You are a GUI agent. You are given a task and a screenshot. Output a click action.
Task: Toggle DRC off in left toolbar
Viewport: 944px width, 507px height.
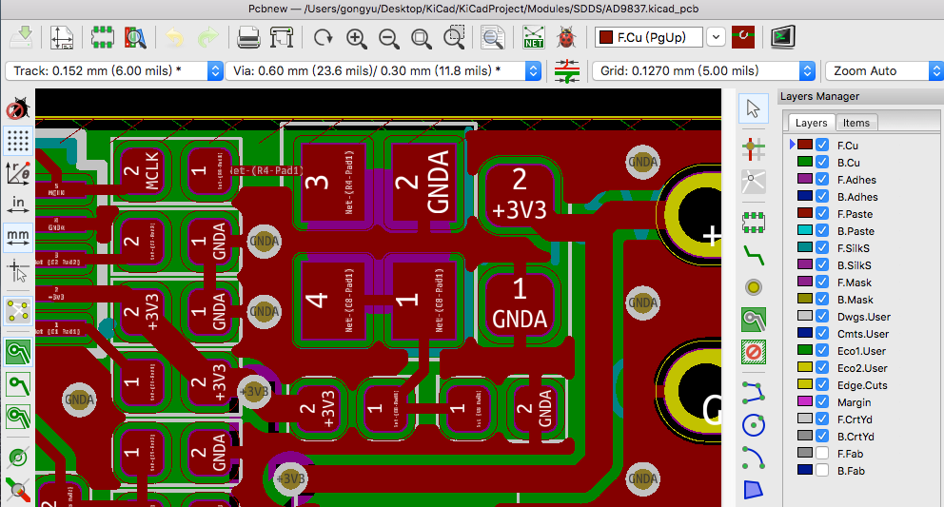point(18,108)
